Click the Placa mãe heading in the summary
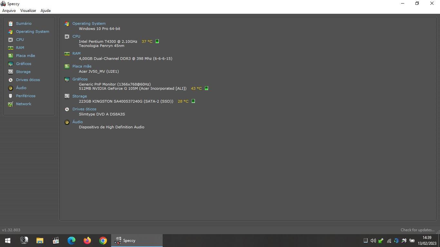Viewport: 440px width, 247px height. [x=82, y=66]
